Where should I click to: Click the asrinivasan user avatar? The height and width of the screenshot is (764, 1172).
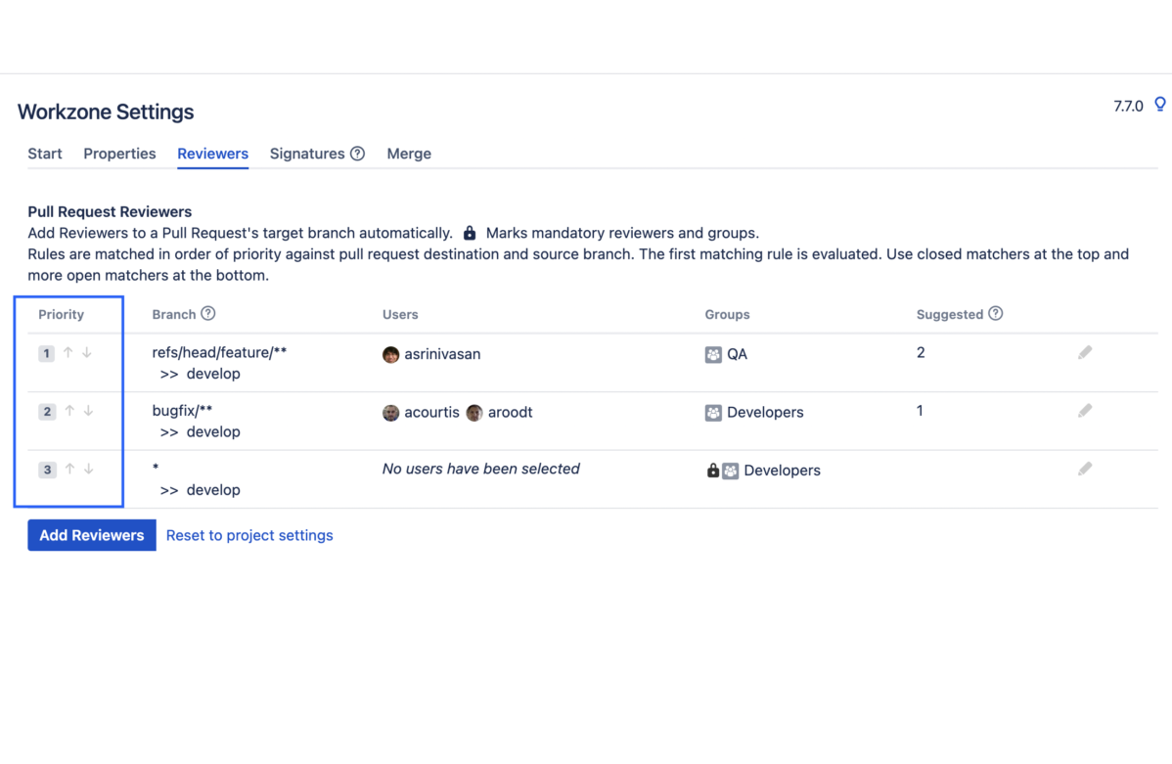(x=391, y=354)
